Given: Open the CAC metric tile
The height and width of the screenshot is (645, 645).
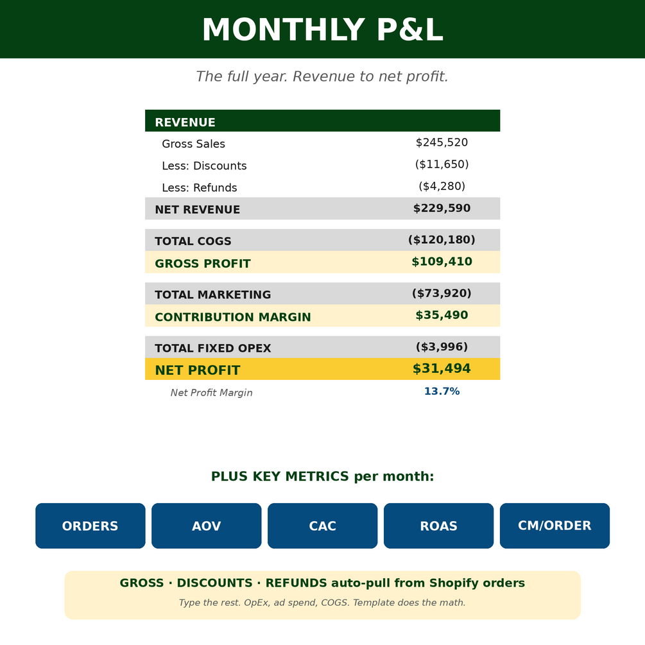Looking at the screenshot, I should click(x=322, y=526).
